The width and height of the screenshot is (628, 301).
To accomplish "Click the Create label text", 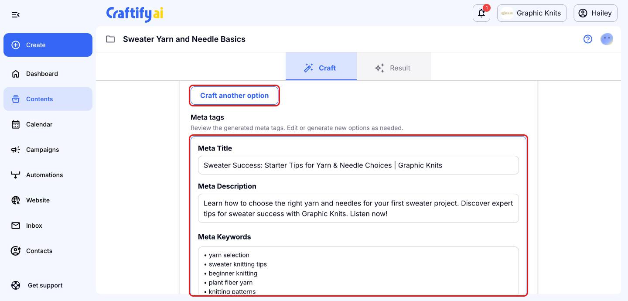I will click(x=36, y=45).
